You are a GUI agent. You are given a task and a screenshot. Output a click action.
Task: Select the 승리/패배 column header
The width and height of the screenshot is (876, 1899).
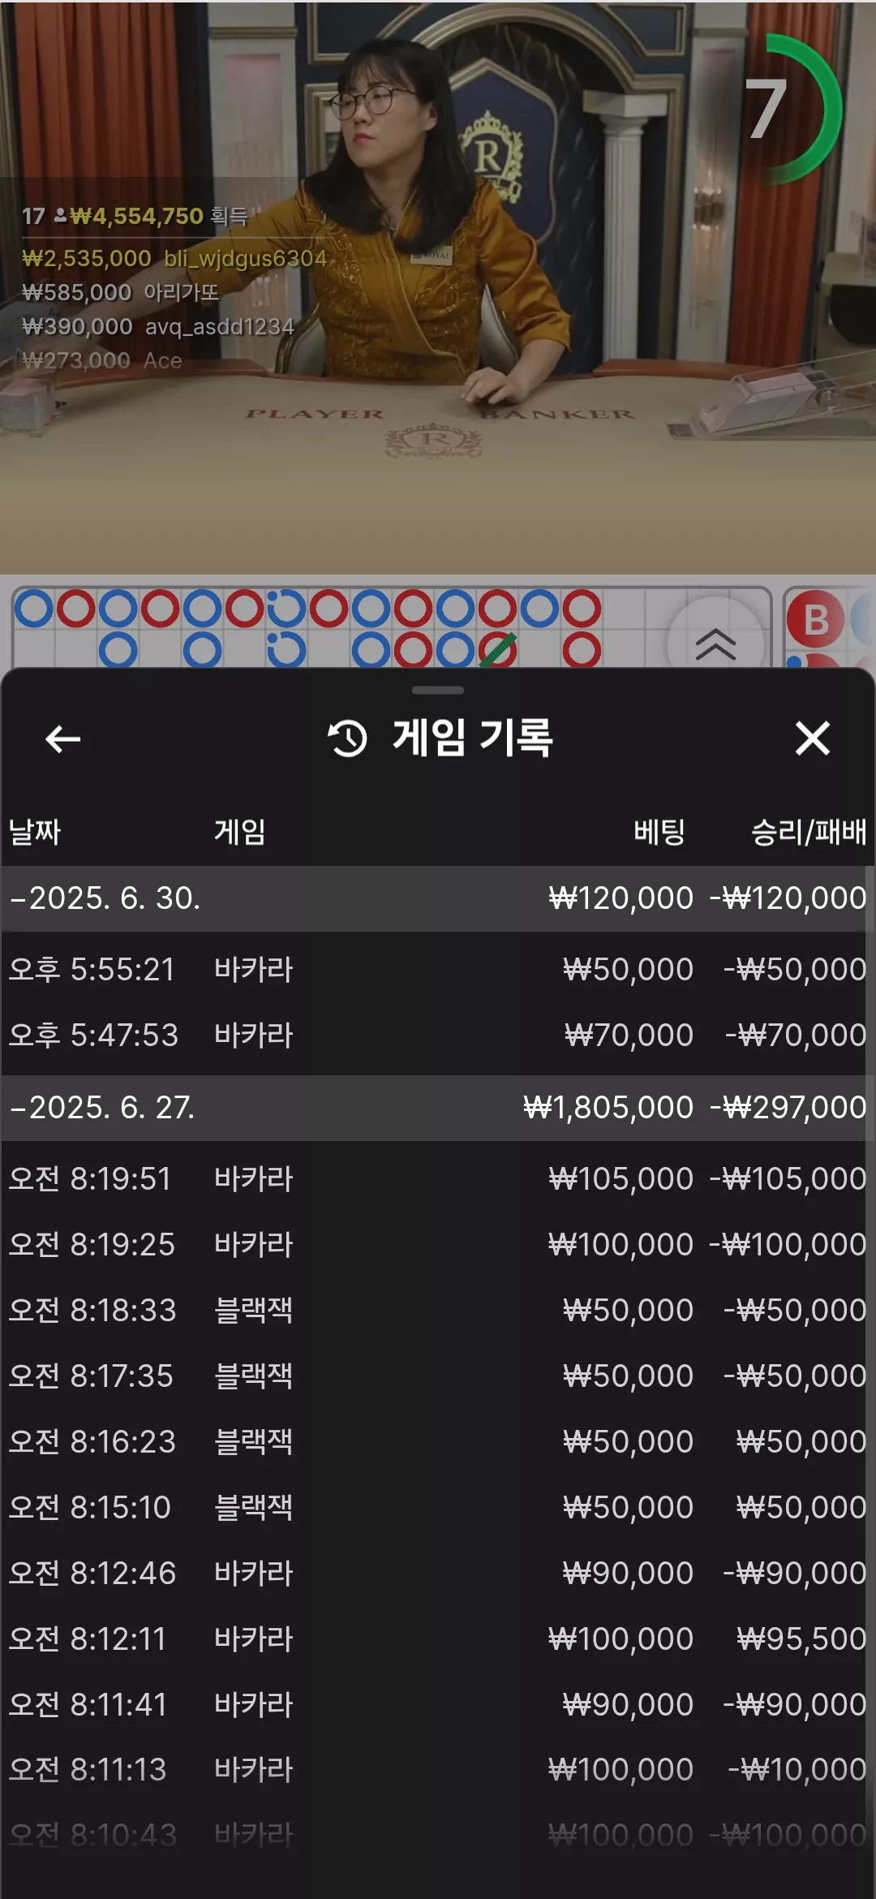(x=809, y=832)
